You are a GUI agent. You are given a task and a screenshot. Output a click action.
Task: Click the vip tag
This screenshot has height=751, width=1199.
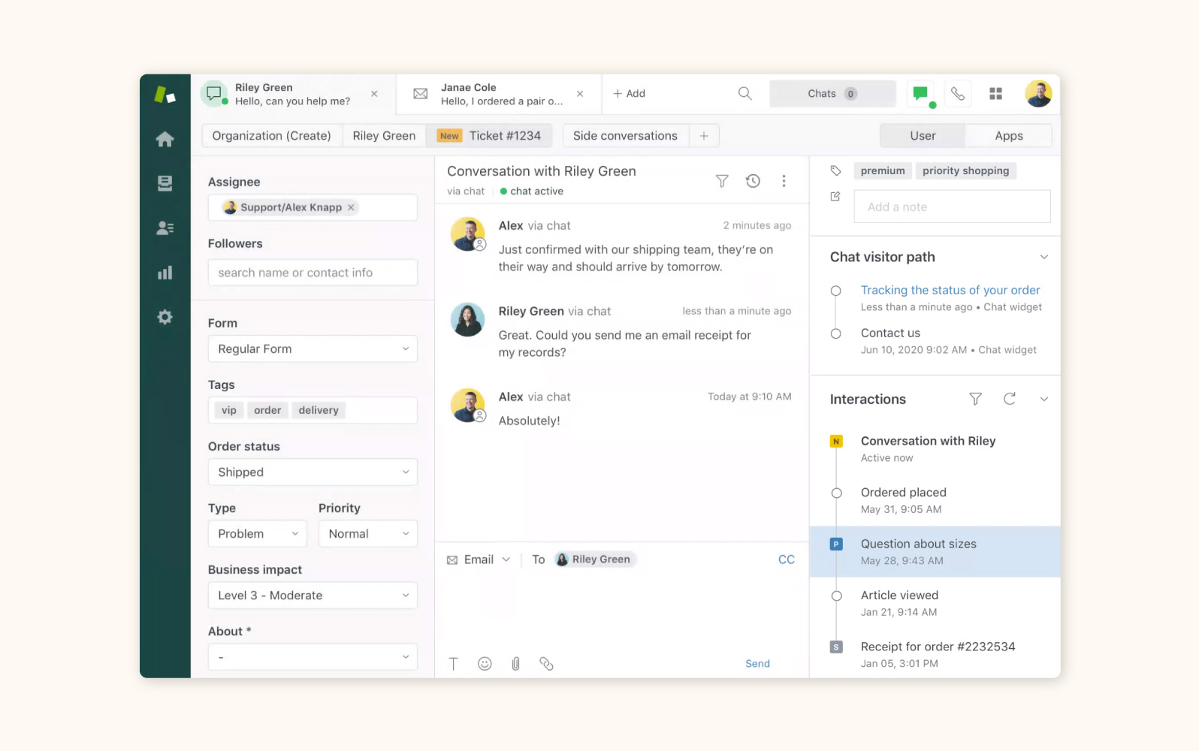(229, 410)
